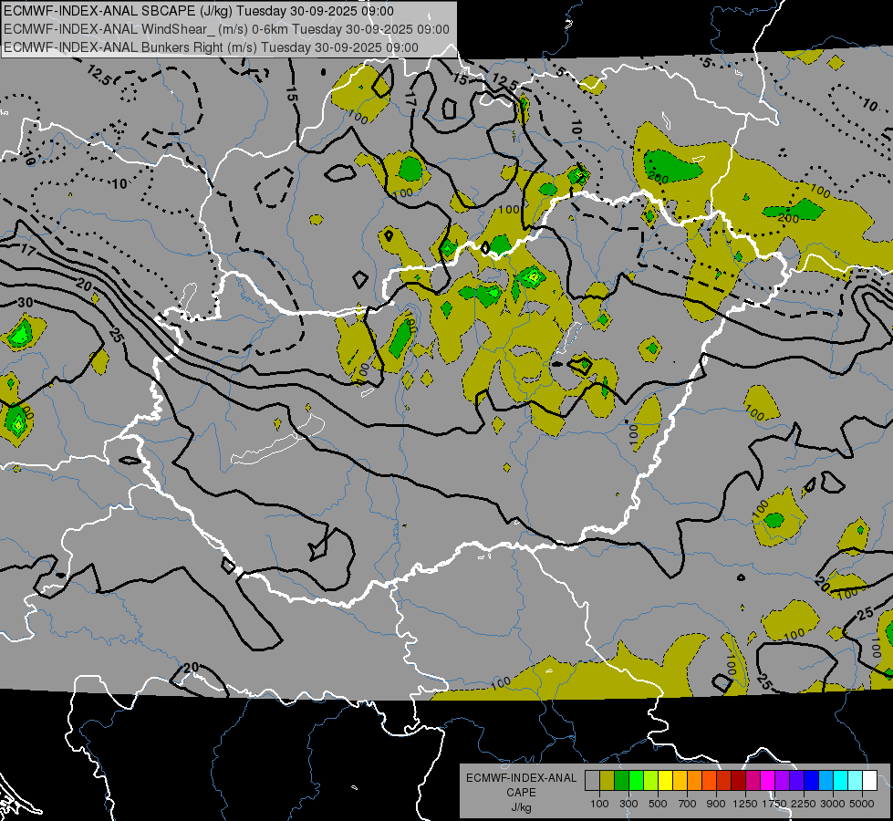
Task: Click the 5000 value on legend scale
Action: click(862, 804)
